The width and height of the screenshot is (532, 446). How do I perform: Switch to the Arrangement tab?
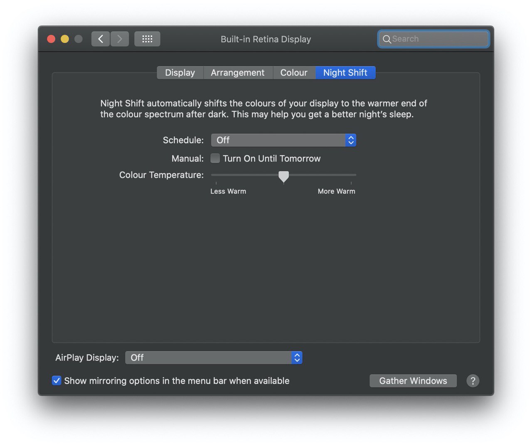[238, 73]
